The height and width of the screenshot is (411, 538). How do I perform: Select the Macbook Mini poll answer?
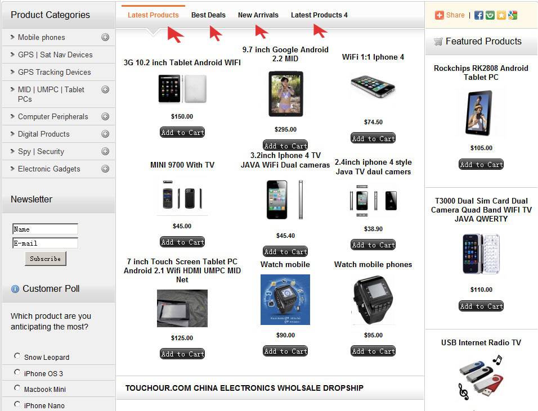point(17,389)
